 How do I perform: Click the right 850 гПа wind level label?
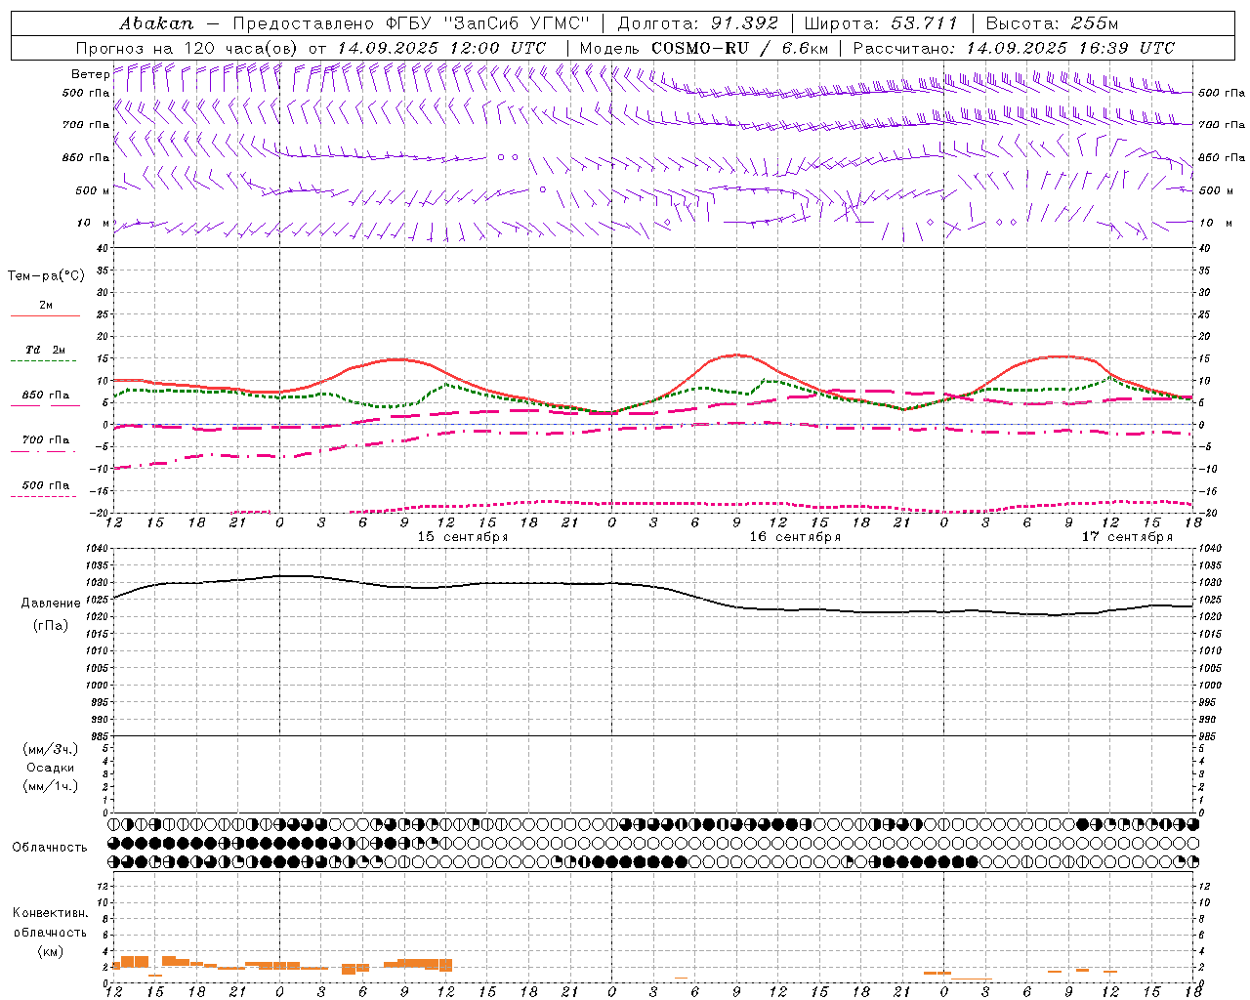(1222, 157)
